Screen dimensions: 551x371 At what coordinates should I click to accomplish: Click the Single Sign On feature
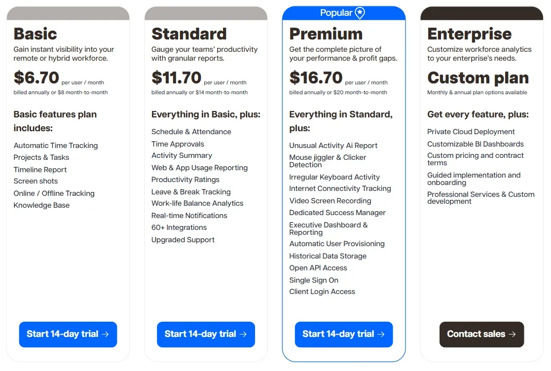pos(313,280)
